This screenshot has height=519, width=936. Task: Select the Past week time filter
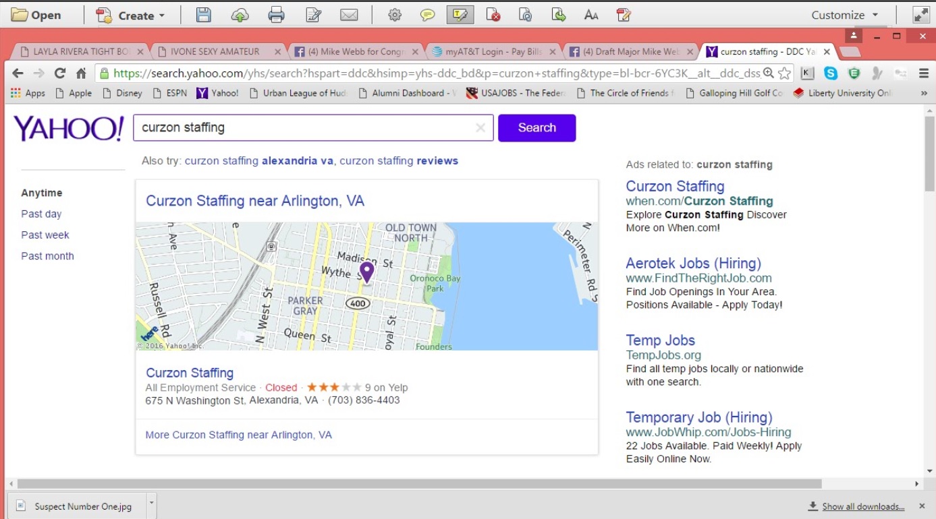(45, 235)
